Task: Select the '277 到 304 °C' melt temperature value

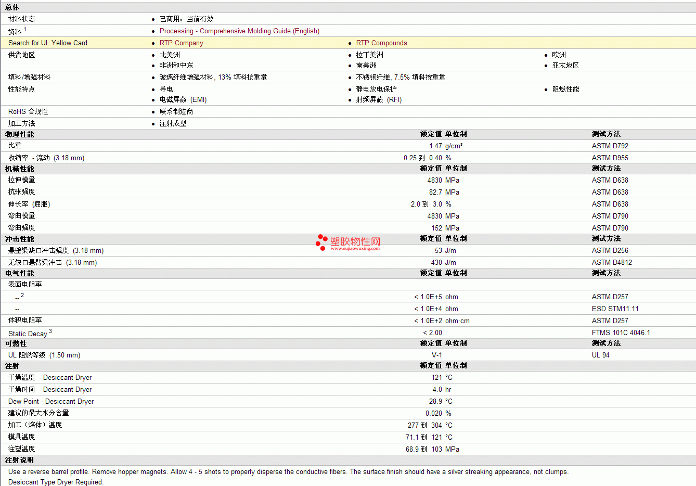Action: tap(430, 426)
